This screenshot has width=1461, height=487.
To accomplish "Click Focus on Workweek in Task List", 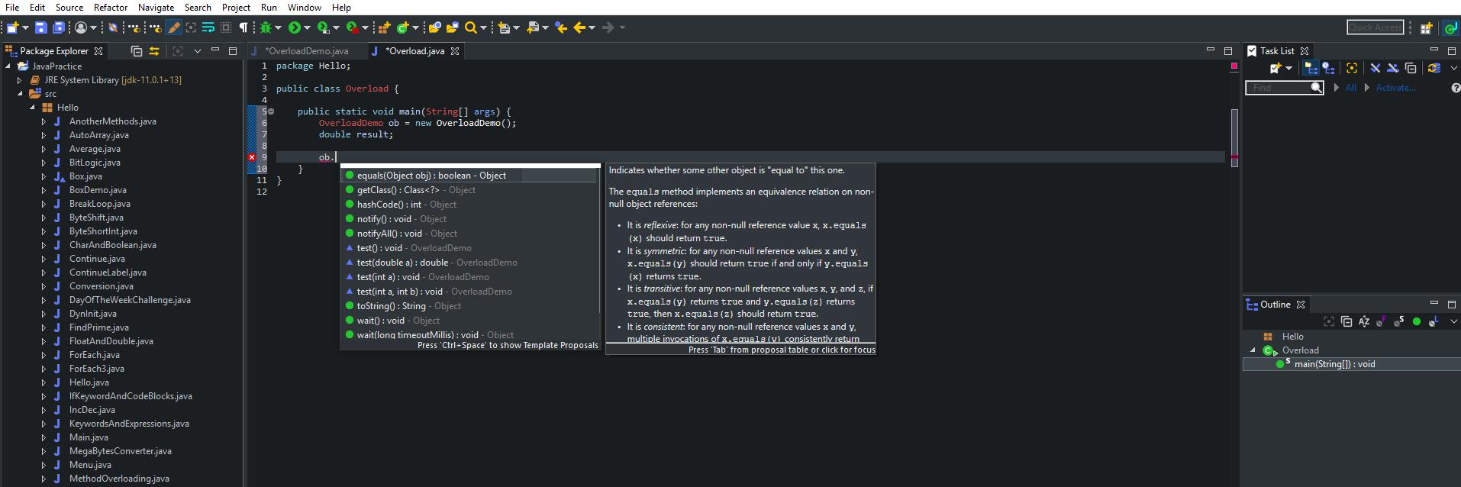I will pyautogui.click(x=1352, y=68).
